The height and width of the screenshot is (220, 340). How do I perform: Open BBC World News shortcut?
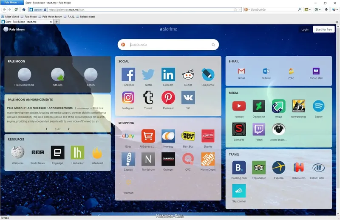(38, 152)
